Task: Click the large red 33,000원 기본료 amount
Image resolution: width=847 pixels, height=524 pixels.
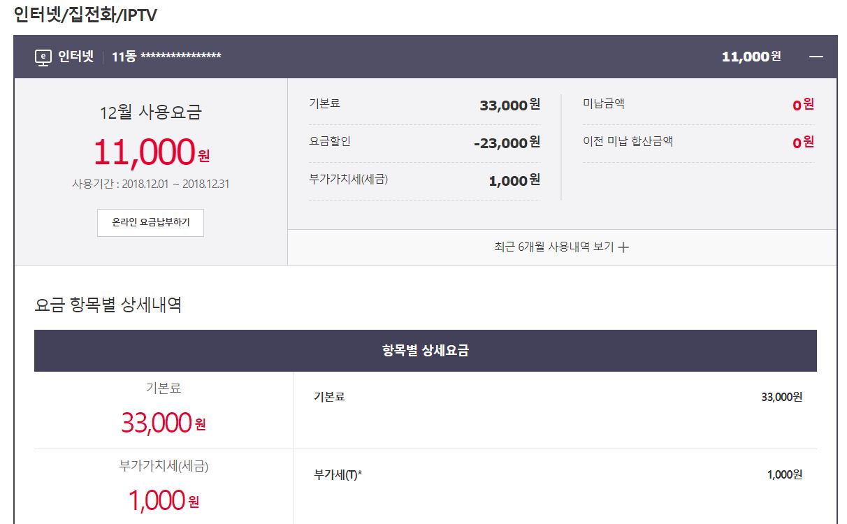Action: click(x=163, y=423)
